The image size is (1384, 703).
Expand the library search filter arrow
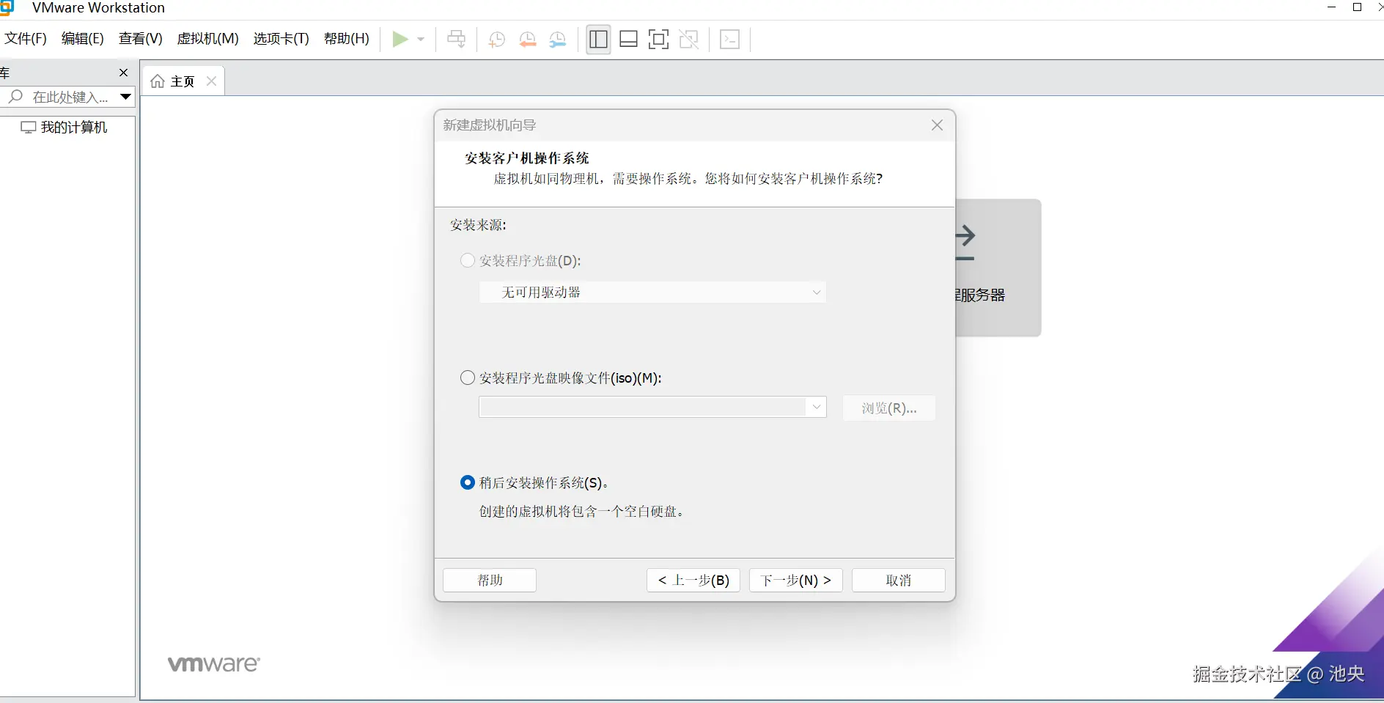click(x=125, y=97)
